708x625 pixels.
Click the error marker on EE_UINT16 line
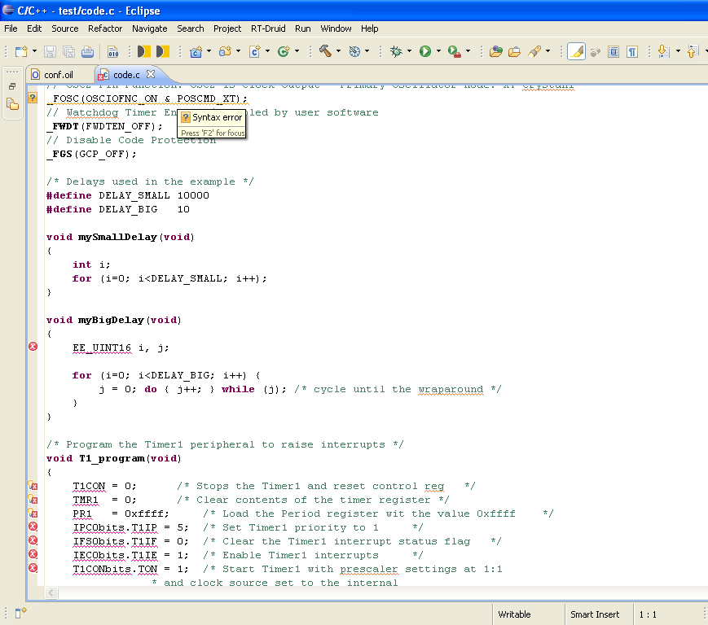click(x=33, y=347)
